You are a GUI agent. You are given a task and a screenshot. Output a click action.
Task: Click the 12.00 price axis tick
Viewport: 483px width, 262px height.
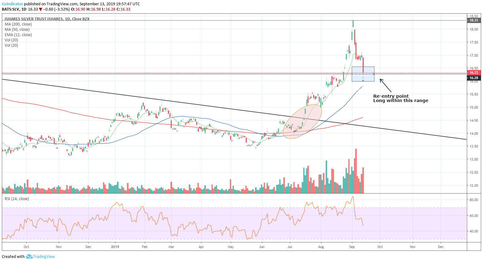[474, 185]
